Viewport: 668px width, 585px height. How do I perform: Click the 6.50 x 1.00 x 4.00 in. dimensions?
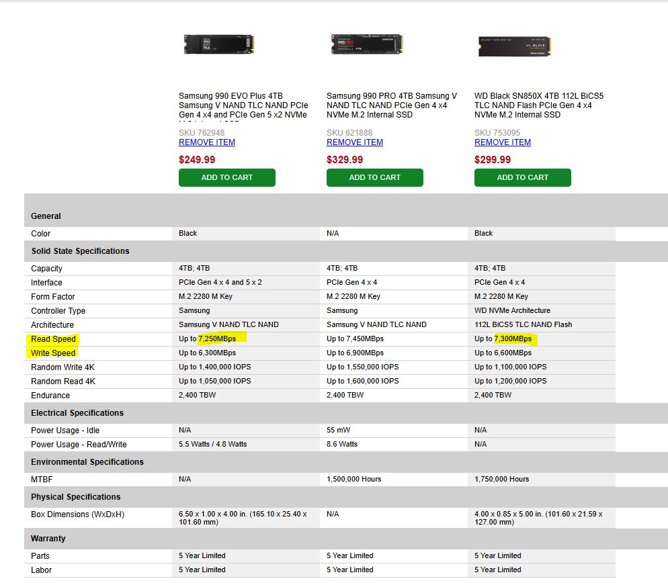(243, 518)
